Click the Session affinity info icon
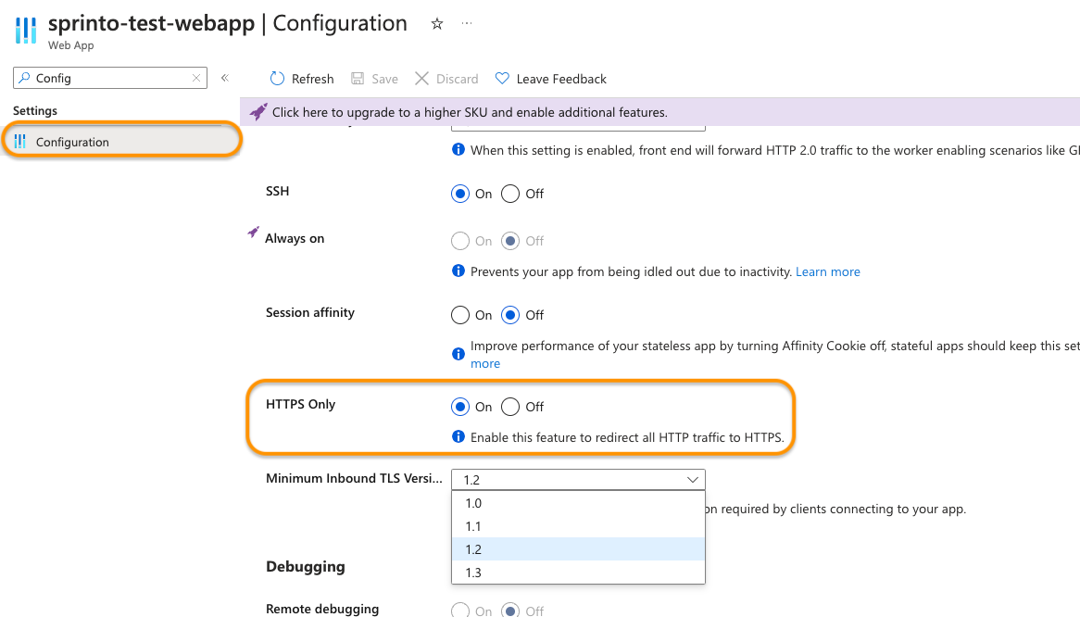 (458, 354)
